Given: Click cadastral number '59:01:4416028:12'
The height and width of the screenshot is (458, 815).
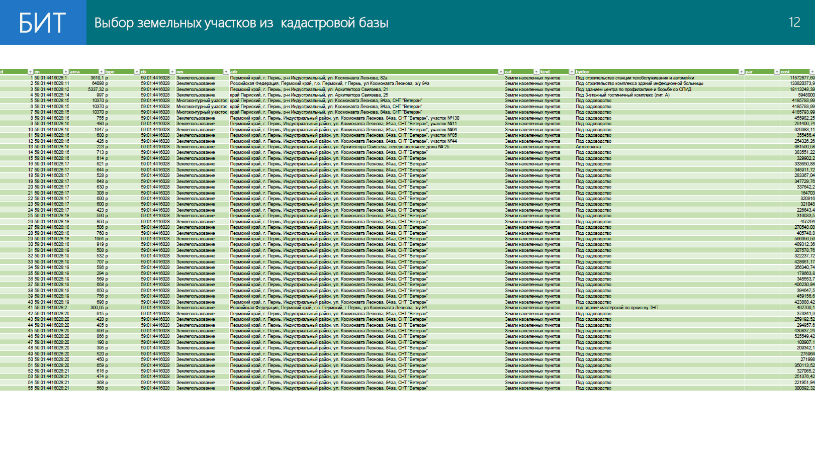Looking at the screenshot, I should pos(52,89).
